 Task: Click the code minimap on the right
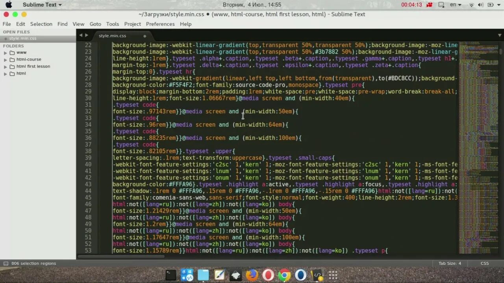point(479,147)
